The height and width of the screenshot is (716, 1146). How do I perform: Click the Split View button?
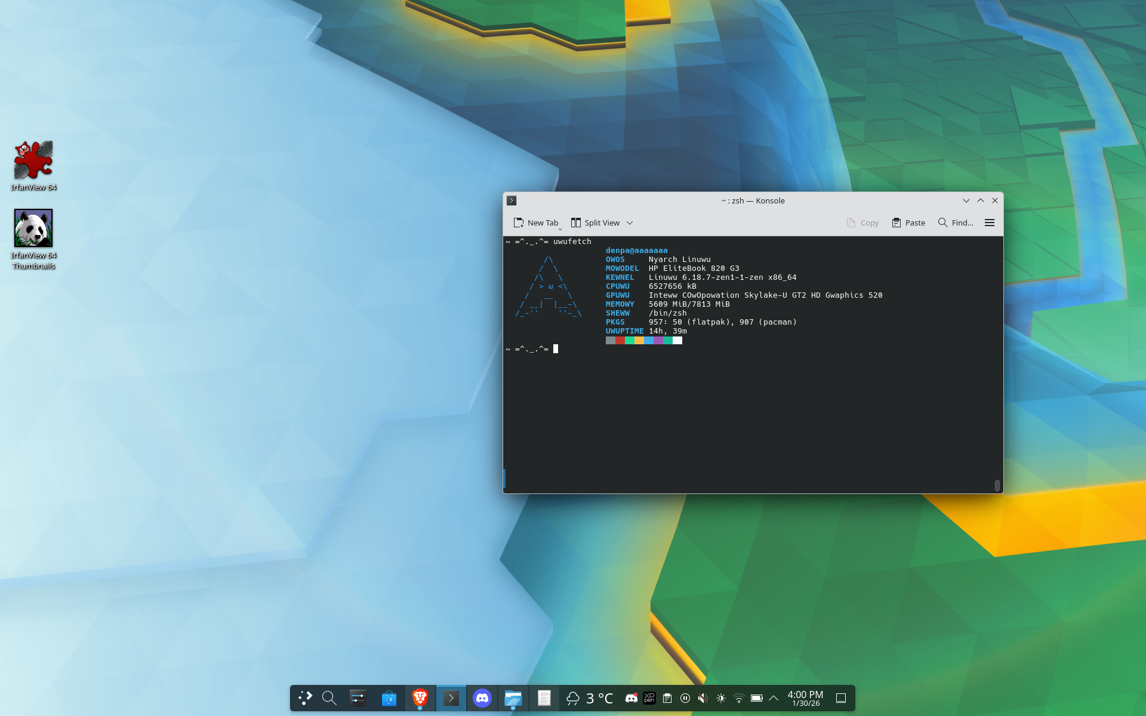pos(596,223)
